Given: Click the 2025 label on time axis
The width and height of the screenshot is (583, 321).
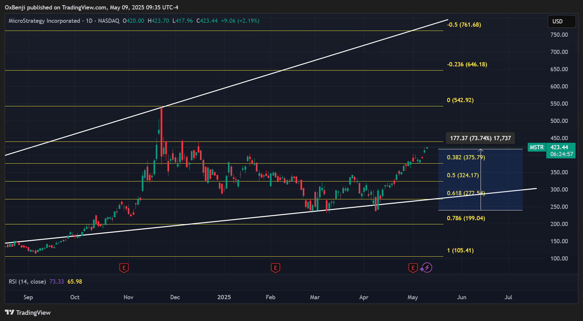Looking at the screenshot, I should (224, 297).
